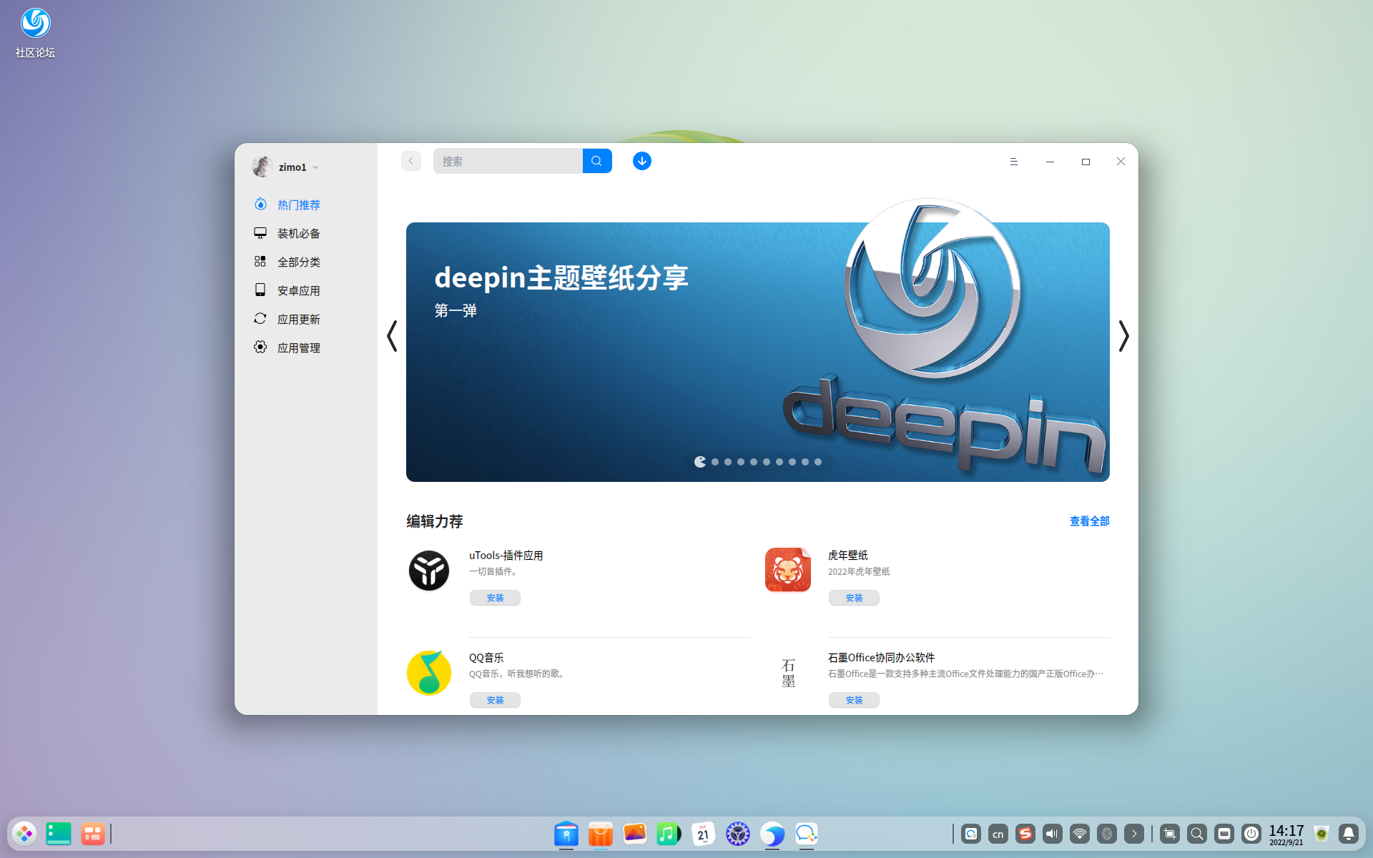Open system settings gear in the dock

tap(737, 834)
